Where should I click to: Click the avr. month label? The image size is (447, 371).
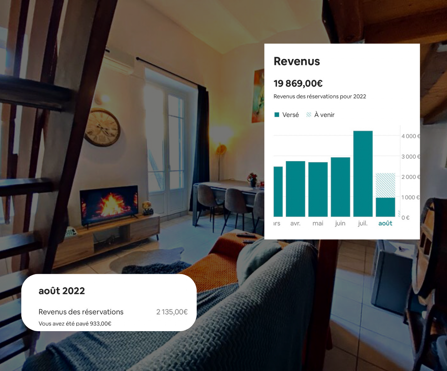(x=295, y=223)
